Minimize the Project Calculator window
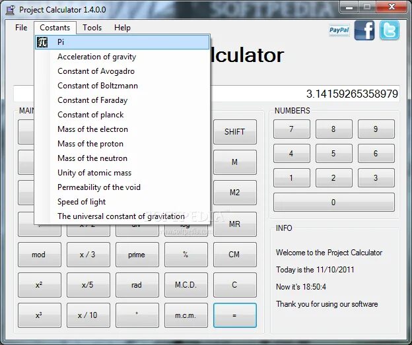Image resolution: width=412 pixels, height=345 pixels. (349, 7)
